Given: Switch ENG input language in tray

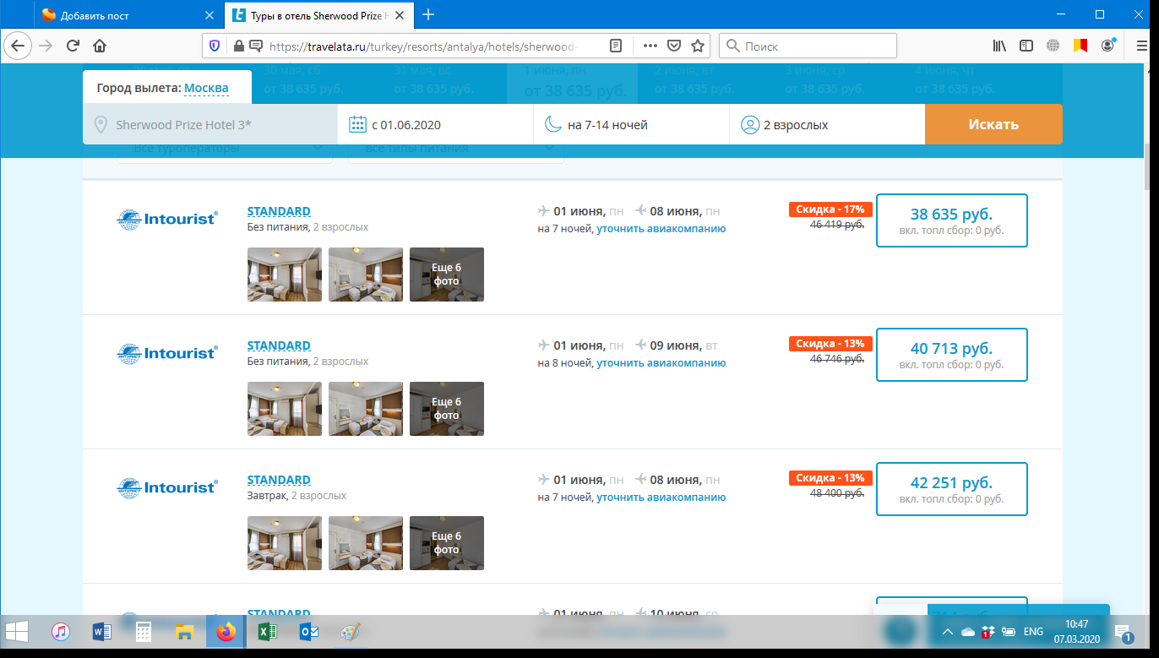Looking at the screenshot, I should pyautogui.click(x=1033, y=631).
